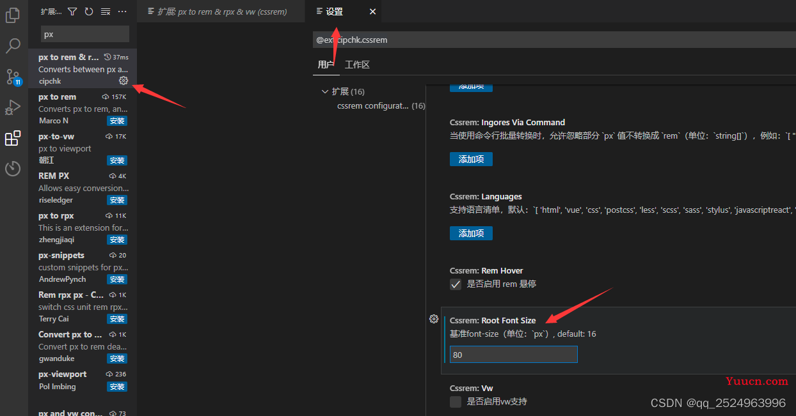Viewport: 796px width, 416px height.
Task: Click the Cssrem: Languages setting heading
Action: [x=486, y=197]
